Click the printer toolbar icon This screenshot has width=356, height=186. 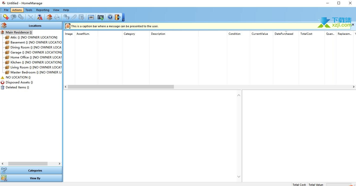(57, 17)
